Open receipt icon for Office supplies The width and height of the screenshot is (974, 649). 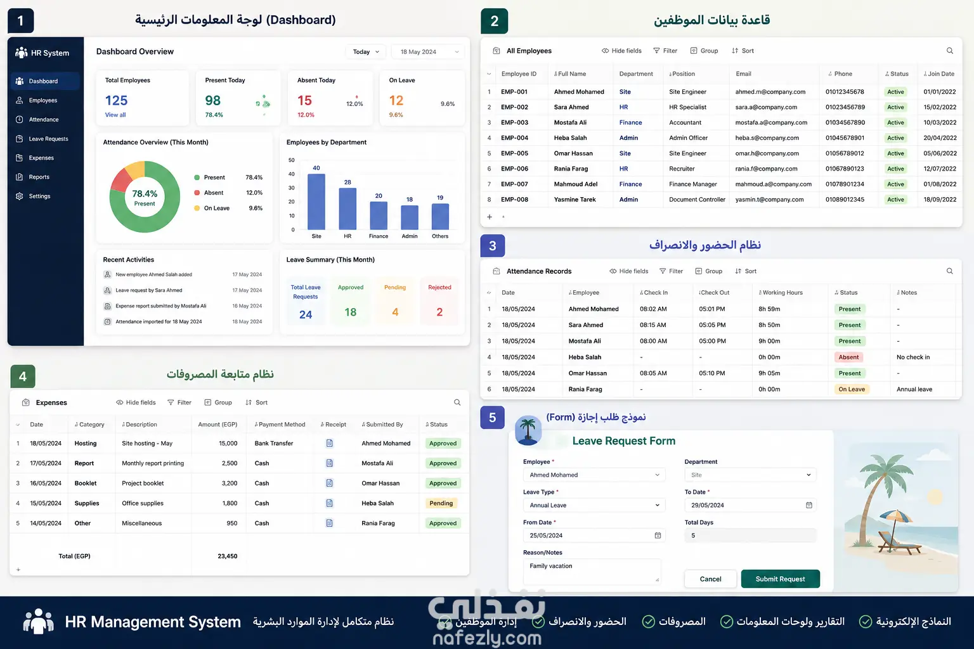click(330, 503)
